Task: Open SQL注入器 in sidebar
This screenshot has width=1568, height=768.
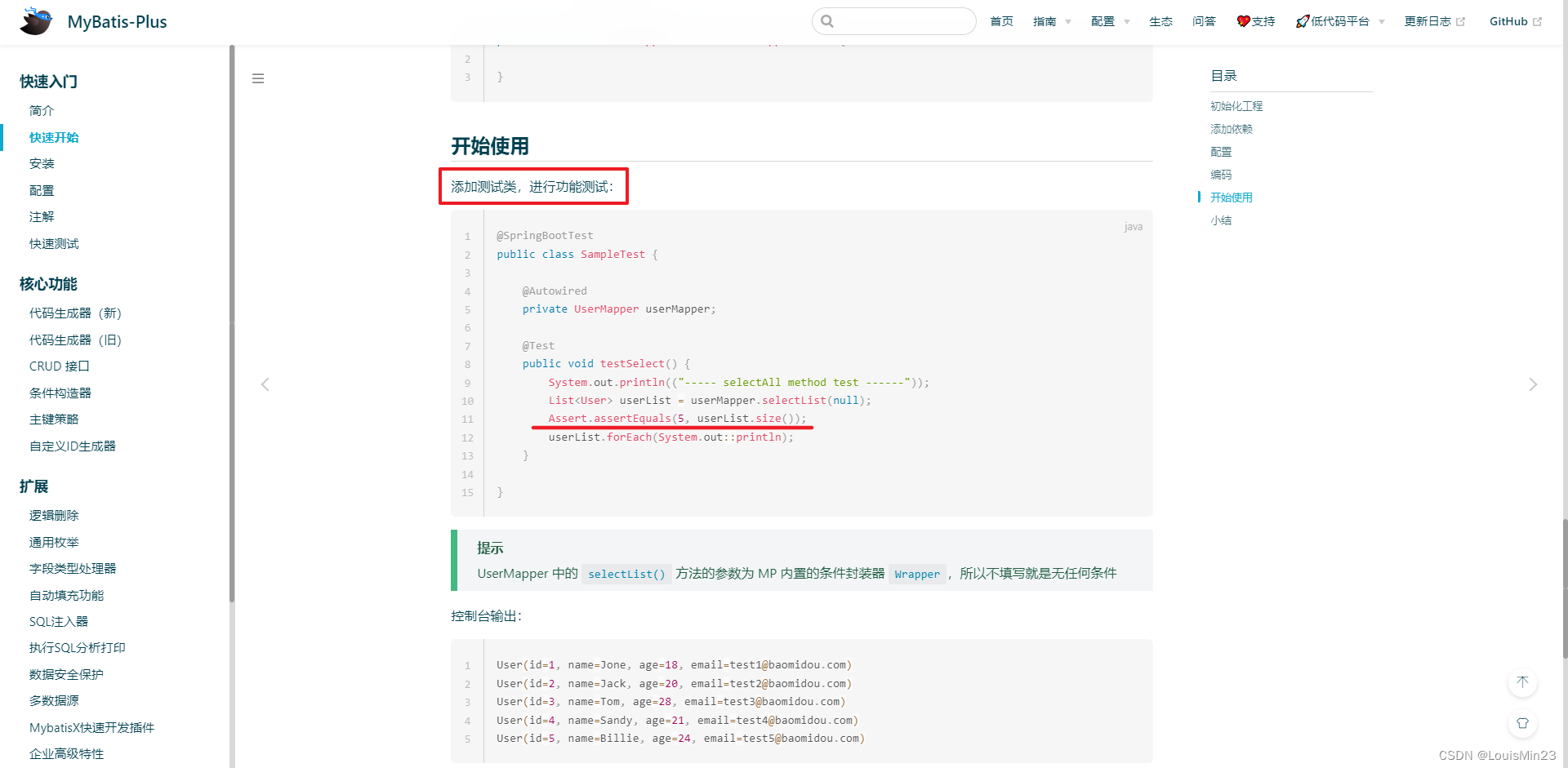Action: [x=59, y=621]
